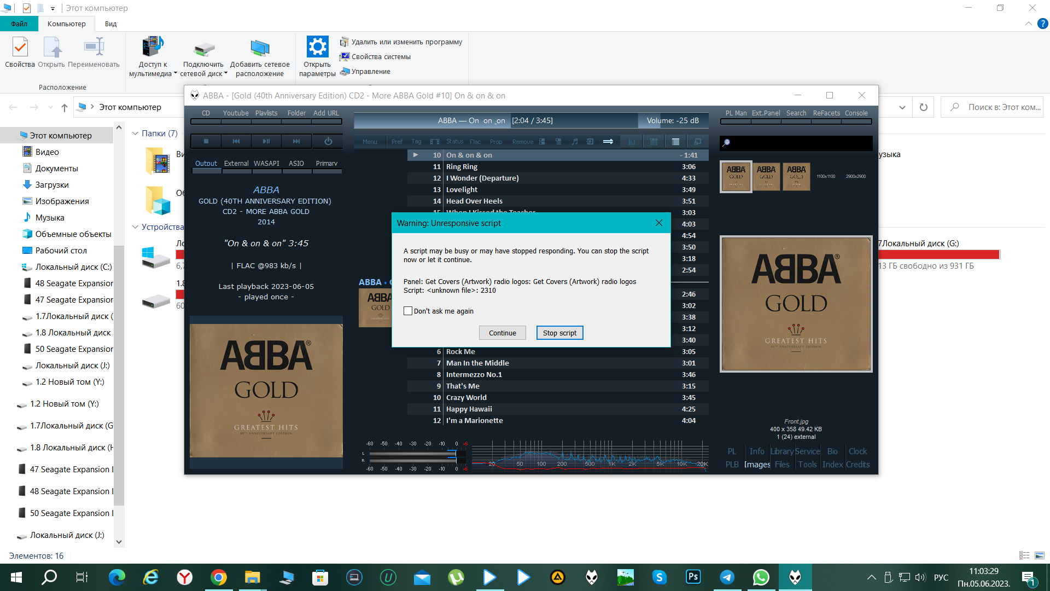Click the magnifier icon in search bar
The width and height of the screenshot is (1050, 591).
coord(726,143)
